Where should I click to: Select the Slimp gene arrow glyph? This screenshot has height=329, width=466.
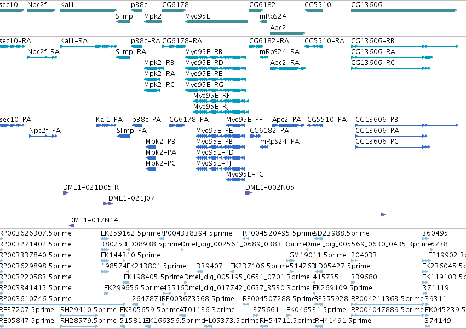123,22
